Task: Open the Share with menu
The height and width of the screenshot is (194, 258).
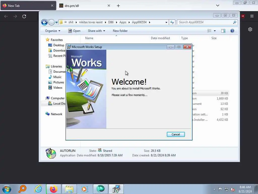Action: coord(96,31)
